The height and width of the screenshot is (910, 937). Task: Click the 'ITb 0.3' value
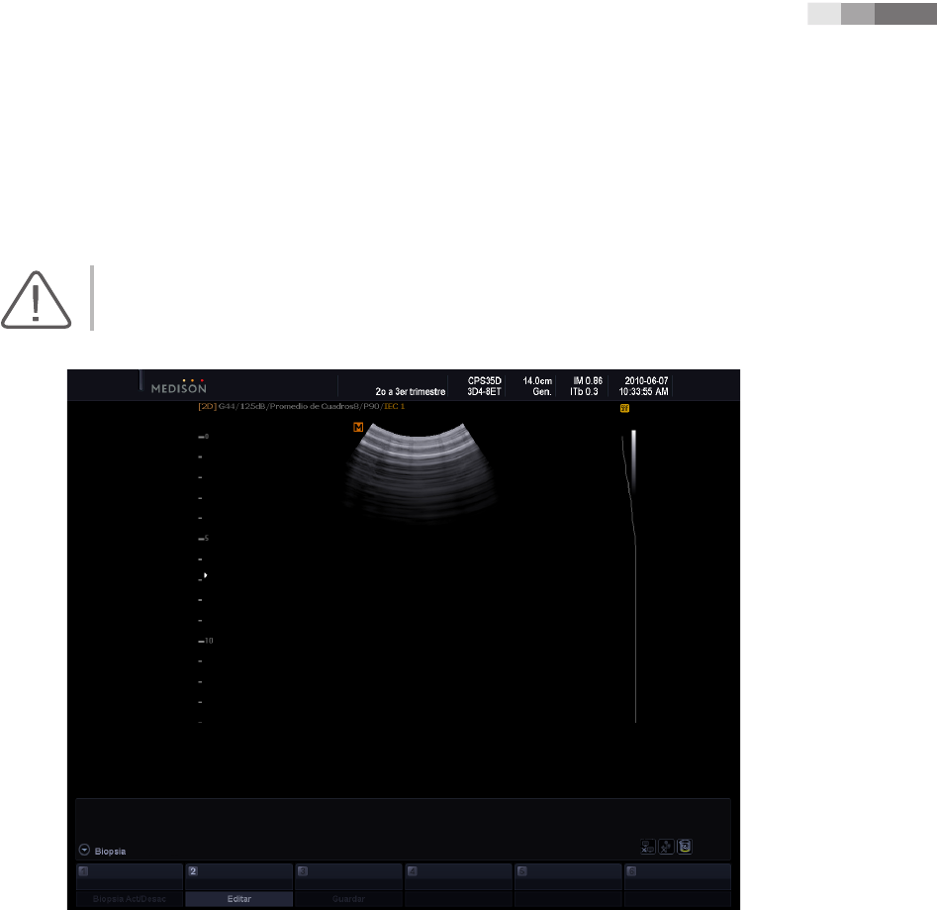[584, 391]
